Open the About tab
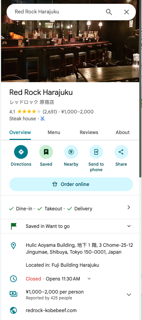 tap(123, 132)
